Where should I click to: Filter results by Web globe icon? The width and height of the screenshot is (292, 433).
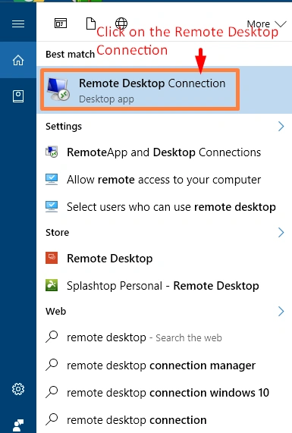pos(121,24)
